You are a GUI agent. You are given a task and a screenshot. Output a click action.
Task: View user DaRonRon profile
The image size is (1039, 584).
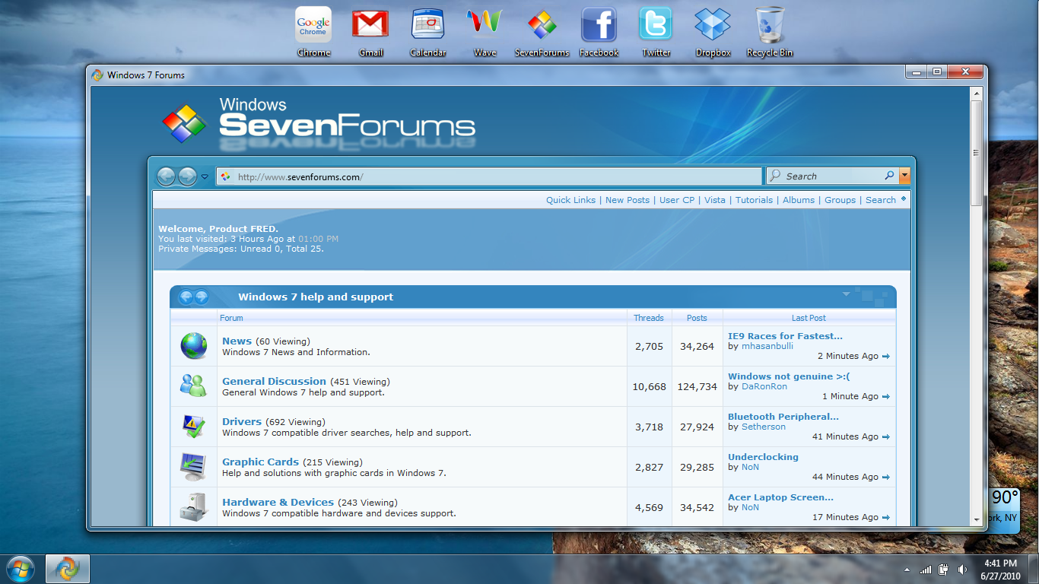[x=764, y=386]
